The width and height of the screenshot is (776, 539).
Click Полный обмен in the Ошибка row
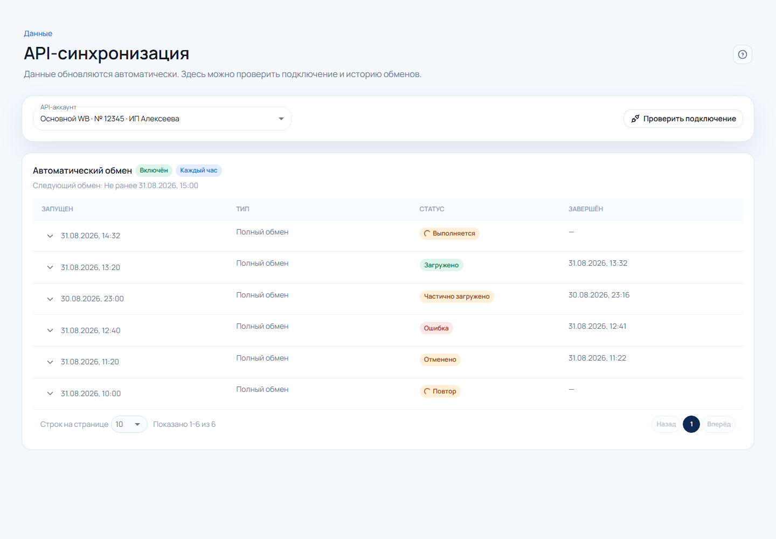pyautogui.click(x=262, y=327)
